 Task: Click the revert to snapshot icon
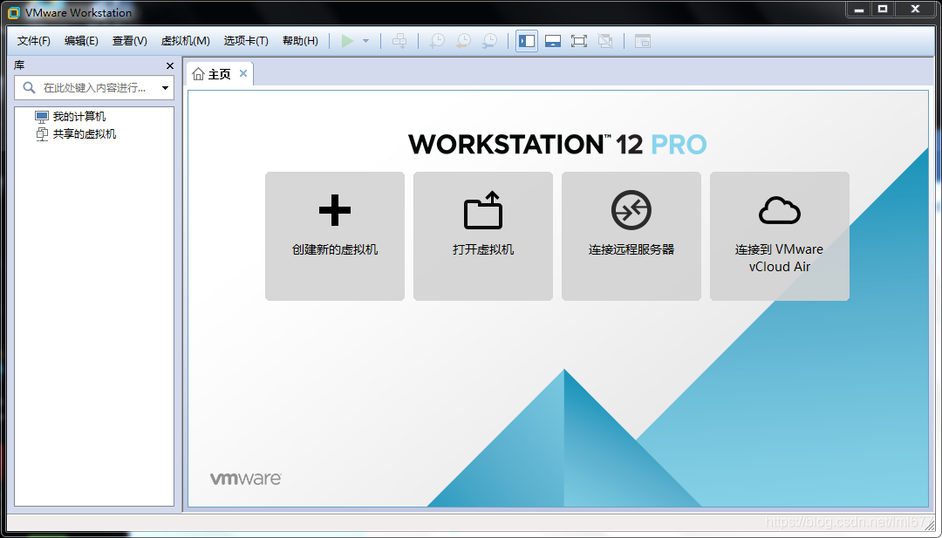[463, 41]
